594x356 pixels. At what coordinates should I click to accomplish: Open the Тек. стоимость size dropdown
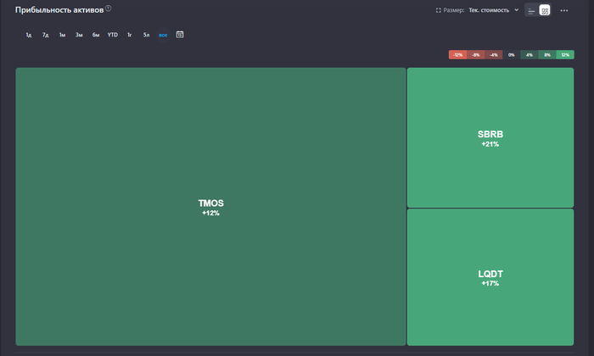click(489, 10)
